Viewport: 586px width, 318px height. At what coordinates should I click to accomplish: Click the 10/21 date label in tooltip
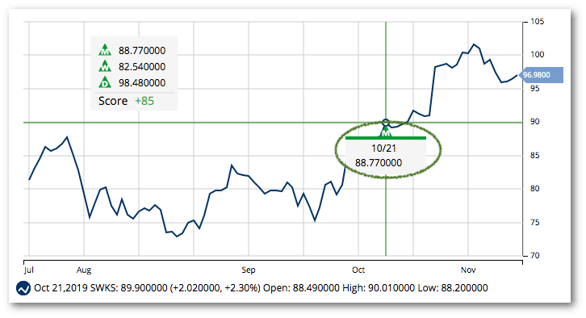click(383, 149)
